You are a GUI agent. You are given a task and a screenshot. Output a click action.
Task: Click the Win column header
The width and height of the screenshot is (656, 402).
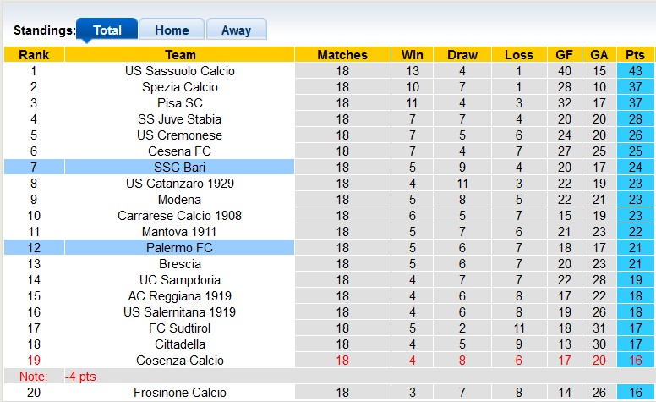[413, 55]
